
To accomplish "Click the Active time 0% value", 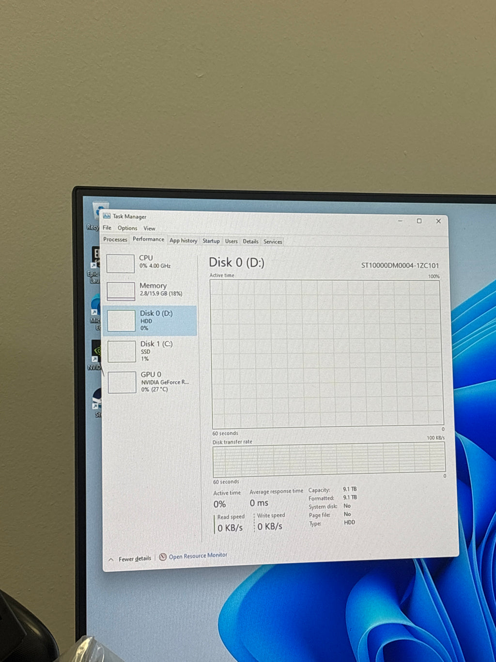I will coord(220,504).
